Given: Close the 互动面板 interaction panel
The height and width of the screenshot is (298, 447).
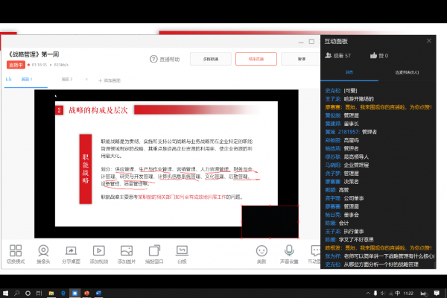Looking at the screenshot, I should pos(428,40).
